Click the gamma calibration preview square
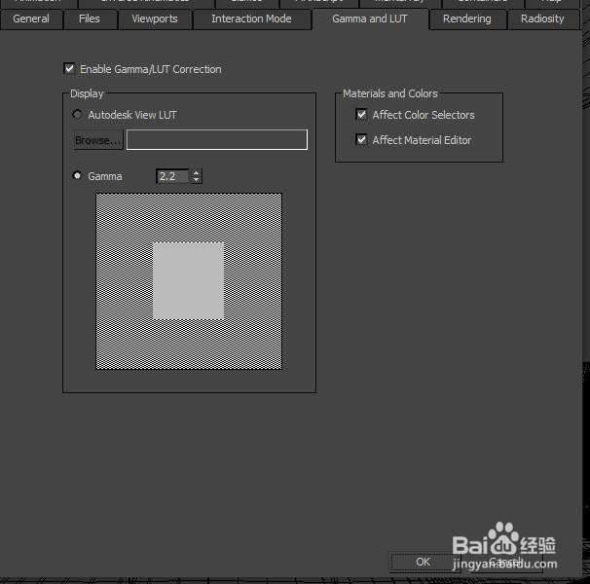The image size is (590, 584). pyautogui.click(x=189, y=281)
